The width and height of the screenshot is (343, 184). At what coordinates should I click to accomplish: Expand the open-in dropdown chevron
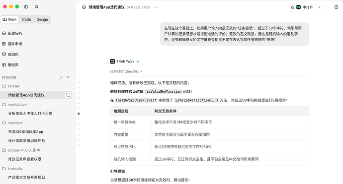[x=319, y=7]
